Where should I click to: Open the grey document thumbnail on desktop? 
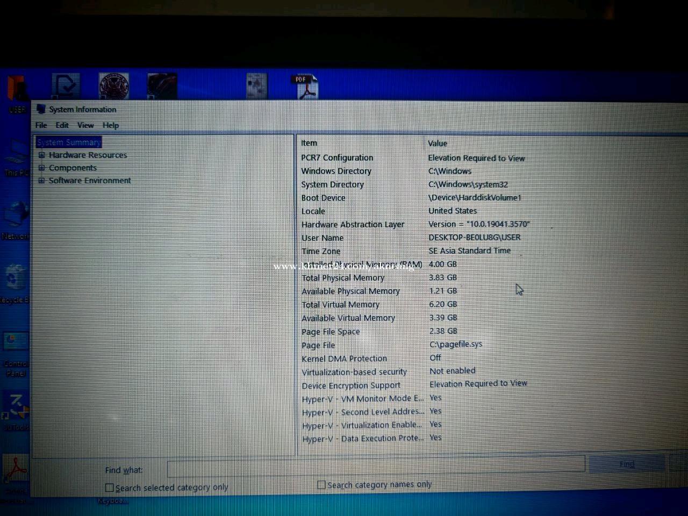(x=256, y=86)
